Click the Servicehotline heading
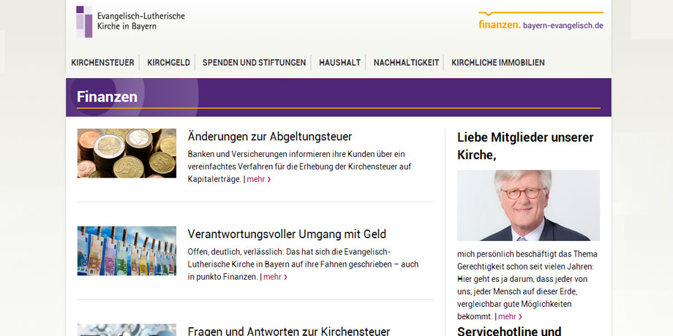 (x=509, y=332)
